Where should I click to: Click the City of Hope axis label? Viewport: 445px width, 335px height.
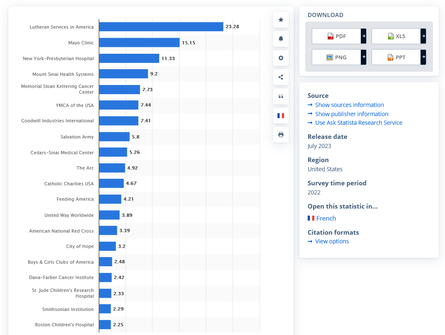(80, 246)
